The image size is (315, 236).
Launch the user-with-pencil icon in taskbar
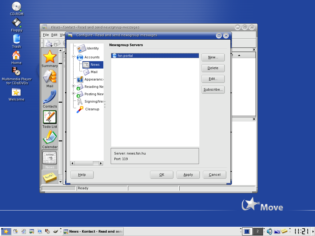pyautogui.click(x=15, y=231)
